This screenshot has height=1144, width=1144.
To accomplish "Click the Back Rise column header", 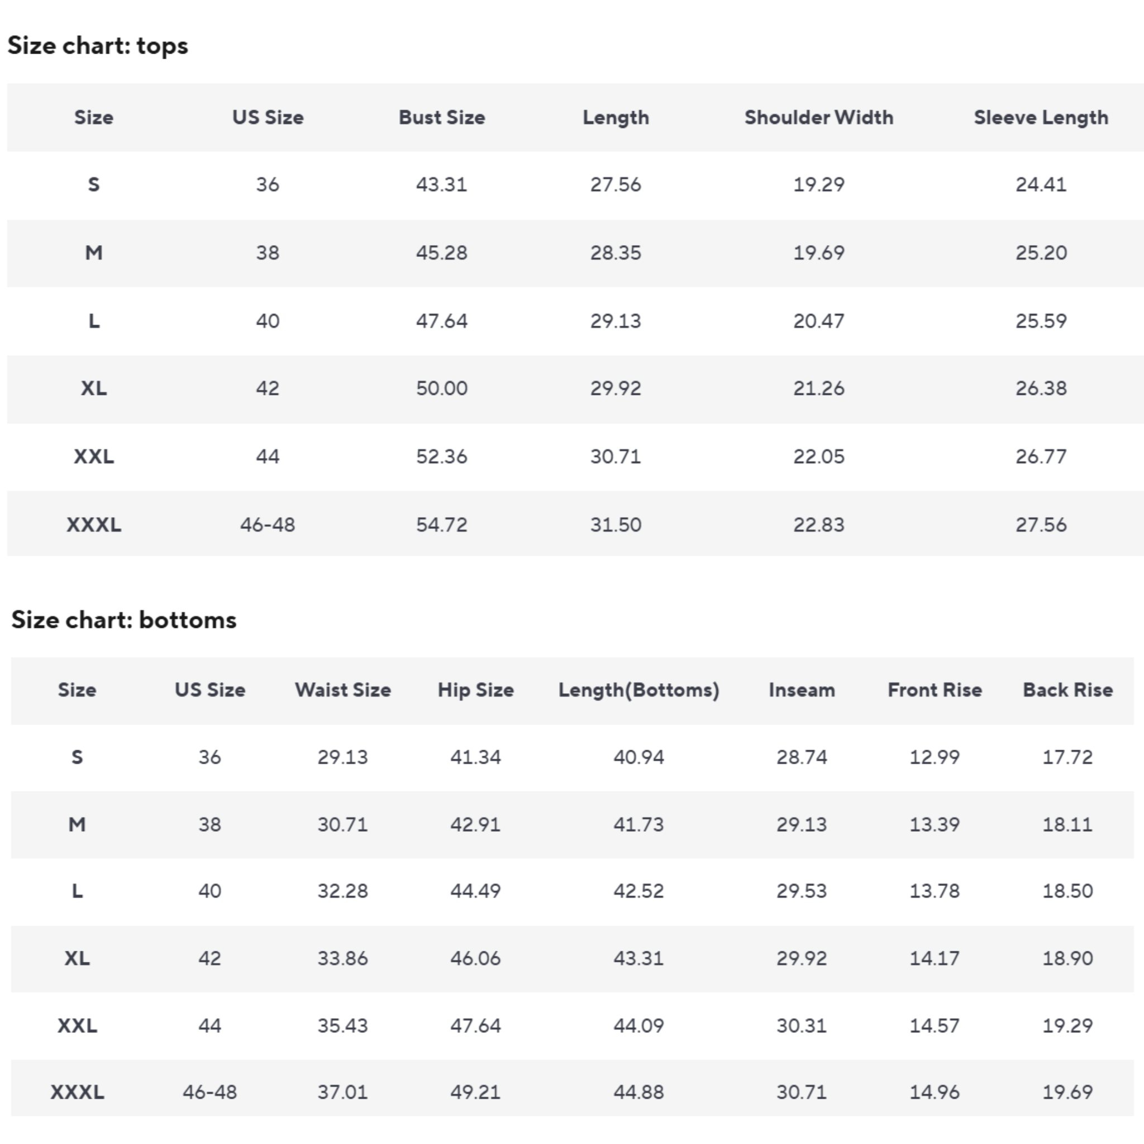I will coord(1067,690).
